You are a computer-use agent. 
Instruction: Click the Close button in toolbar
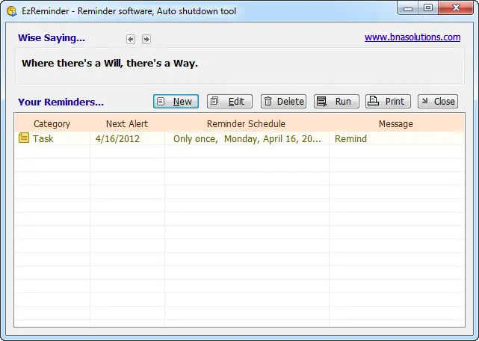pyautogui.click(x=438, y=101)
